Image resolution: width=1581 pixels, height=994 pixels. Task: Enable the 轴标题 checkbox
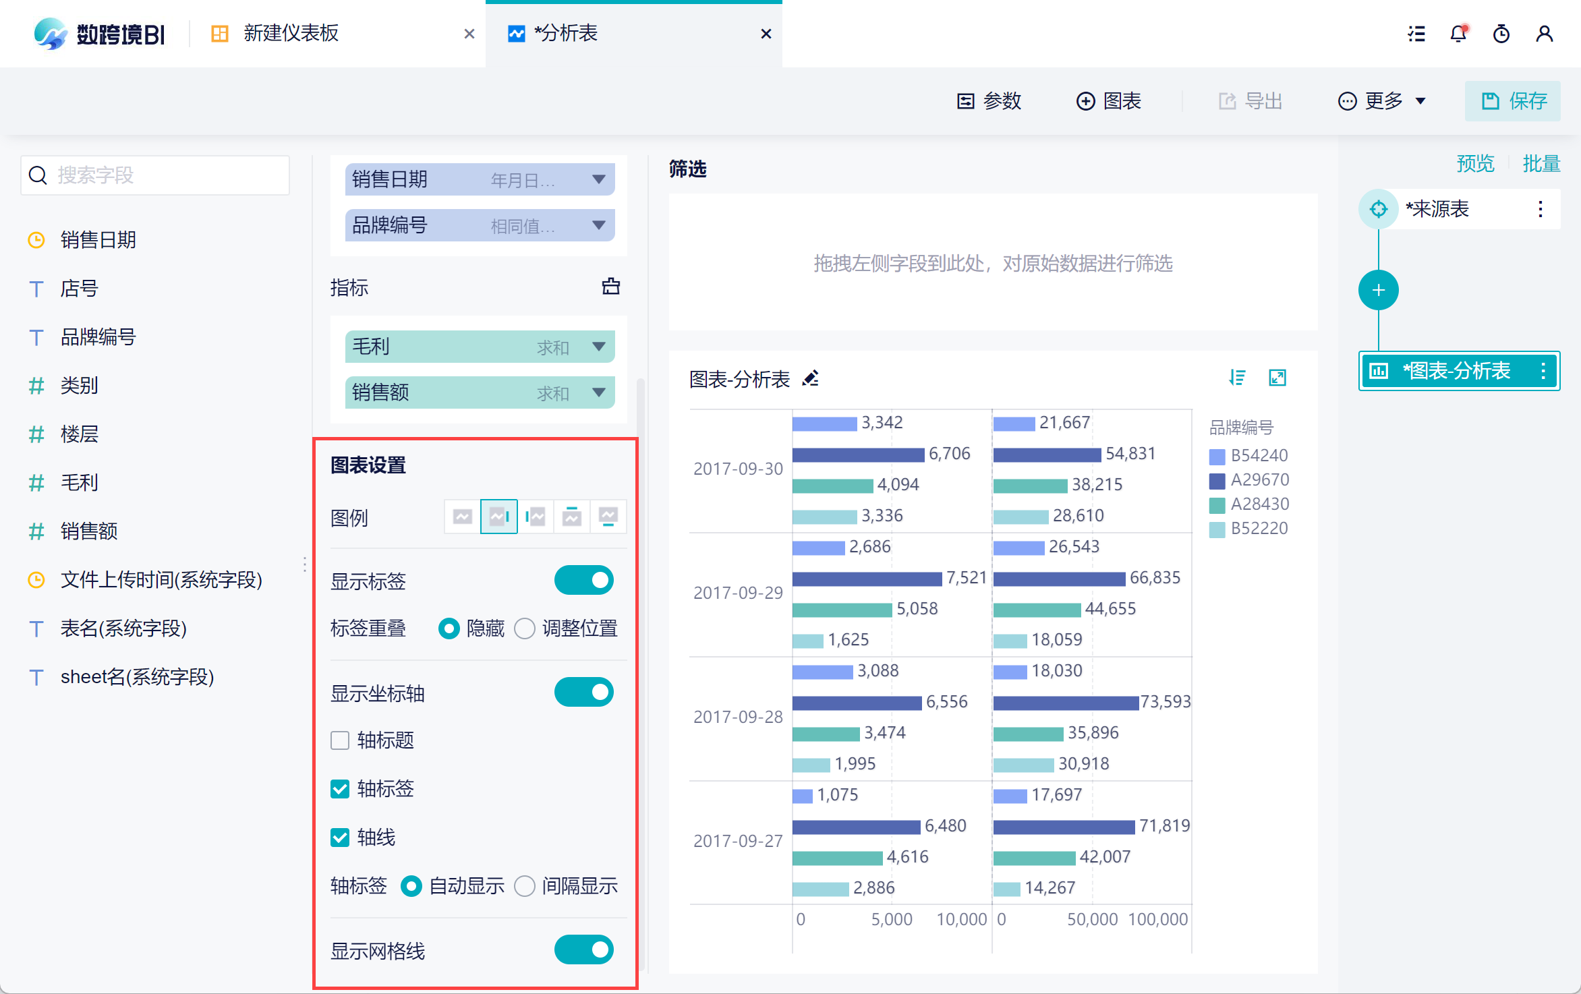point(340,740)
